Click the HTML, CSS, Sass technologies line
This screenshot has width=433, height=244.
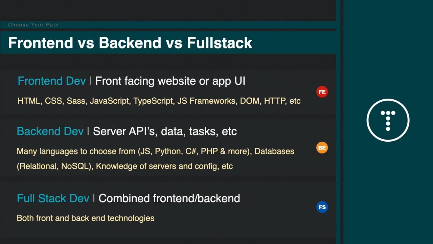[159, 101]
